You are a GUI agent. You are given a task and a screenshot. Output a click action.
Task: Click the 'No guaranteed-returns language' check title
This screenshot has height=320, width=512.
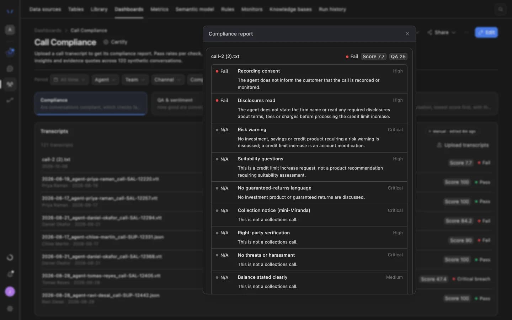tap(274, 188)
